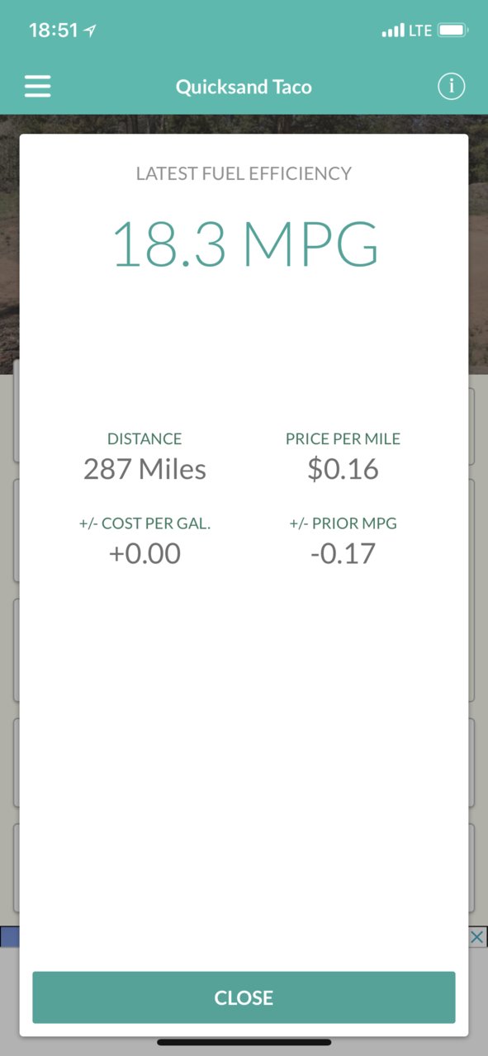Screen dimensions: 488x1056
Task: Tap the cellular signal bars icon
Action: coord(394,31)
